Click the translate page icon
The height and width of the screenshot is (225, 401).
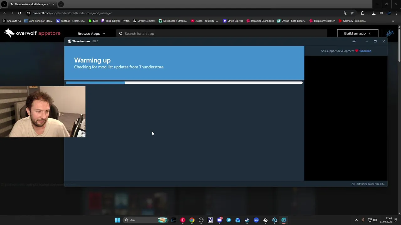point(345,13)
